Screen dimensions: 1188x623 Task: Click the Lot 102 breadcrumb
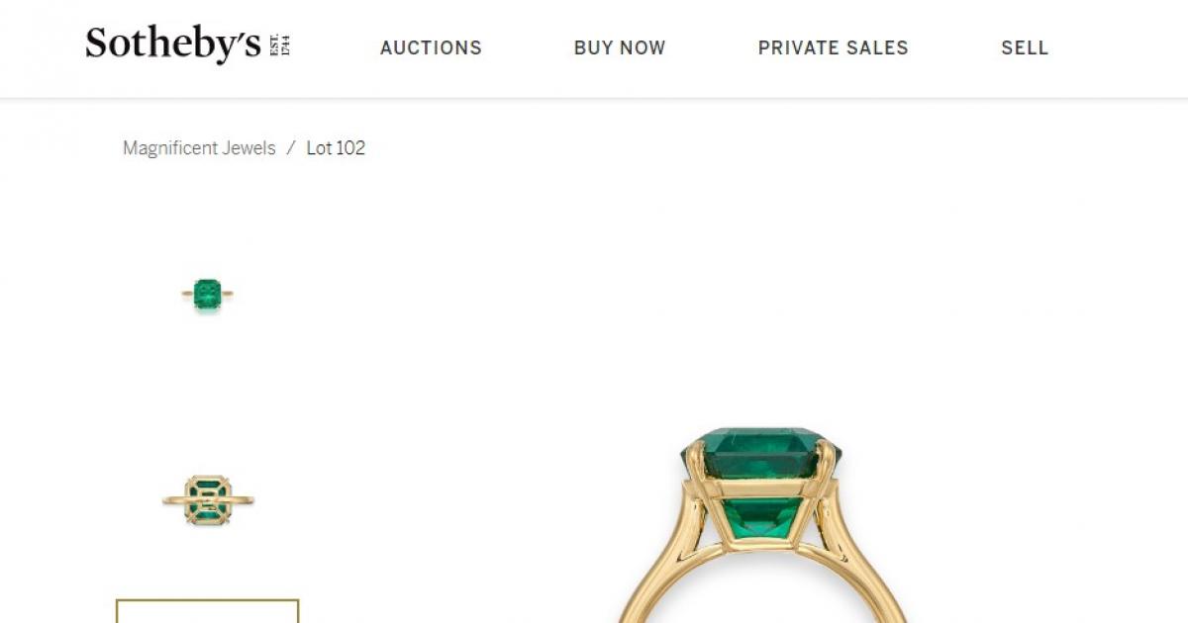tap(336, 148)
